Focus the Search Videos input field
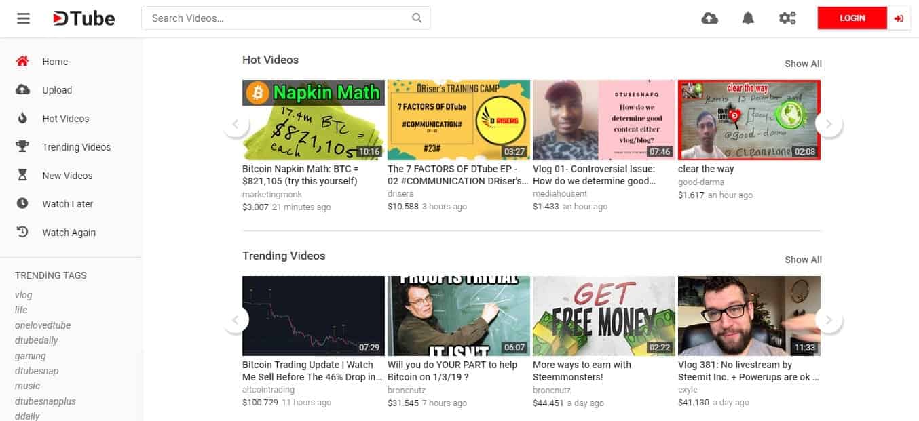The image size is (919, 421). (286, 18)
